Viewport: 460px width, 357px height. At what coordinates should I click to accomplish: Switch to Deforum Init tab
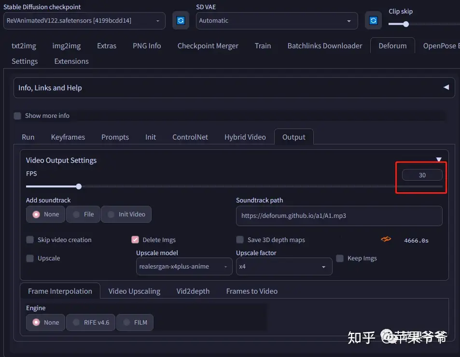click(x=151, y=137)
